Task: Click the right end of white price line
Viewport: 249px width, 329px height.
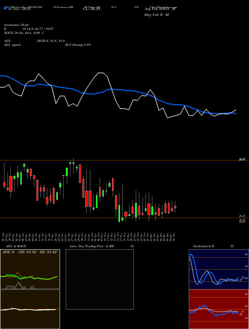Action: (236, 110)
